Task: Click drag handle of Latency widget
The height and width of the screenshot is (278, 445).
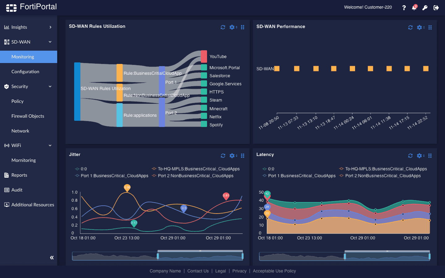Action: point(430,156)
